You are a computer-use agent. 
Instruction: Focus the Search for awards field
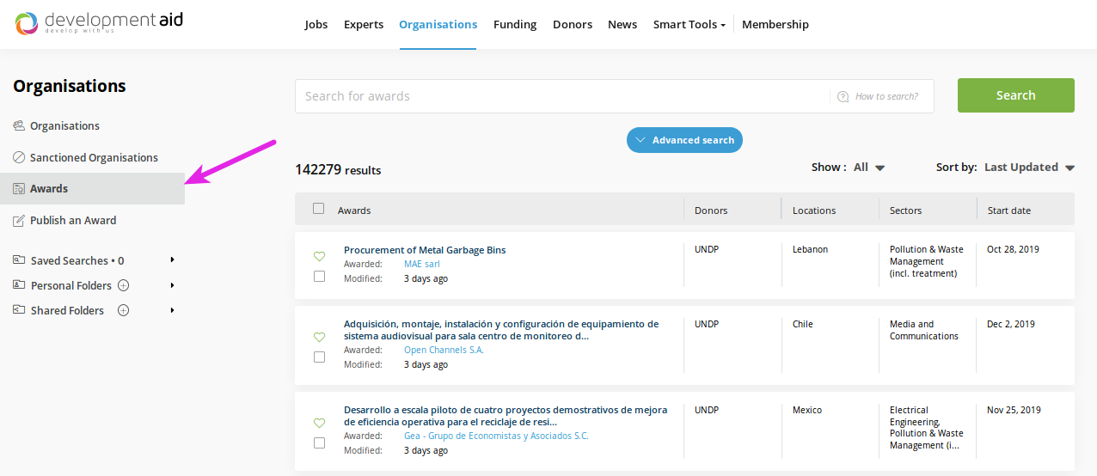coord(559,96)
